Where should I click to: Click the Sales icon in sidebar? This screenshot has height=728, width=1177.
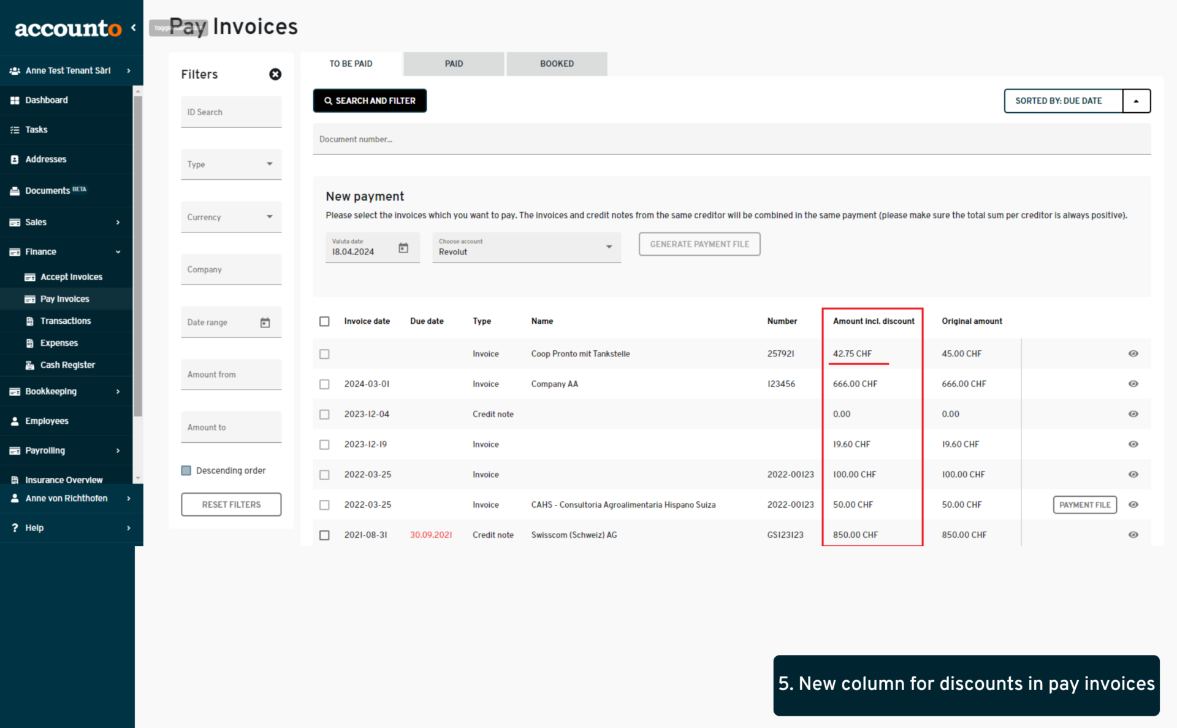click(x=15, y=222)
